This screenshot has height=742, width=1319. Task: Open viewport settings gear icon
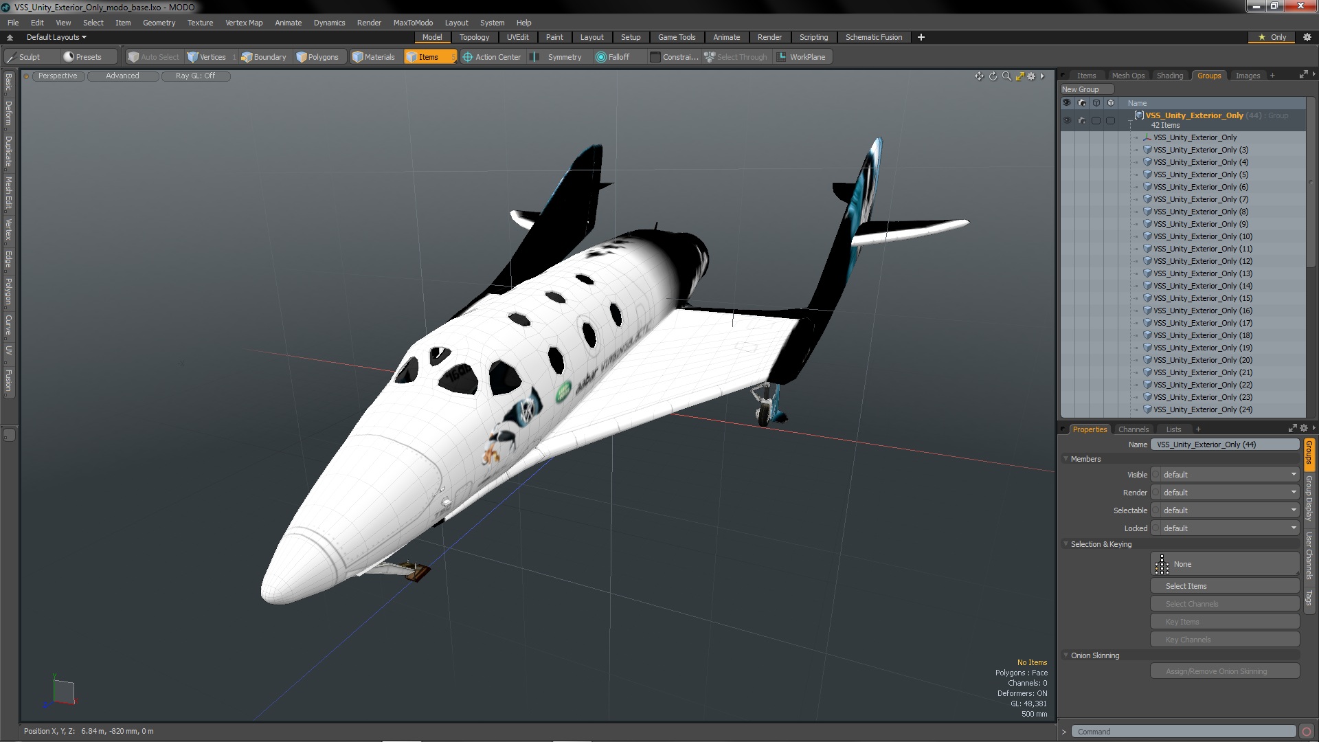pos(1031,76)
